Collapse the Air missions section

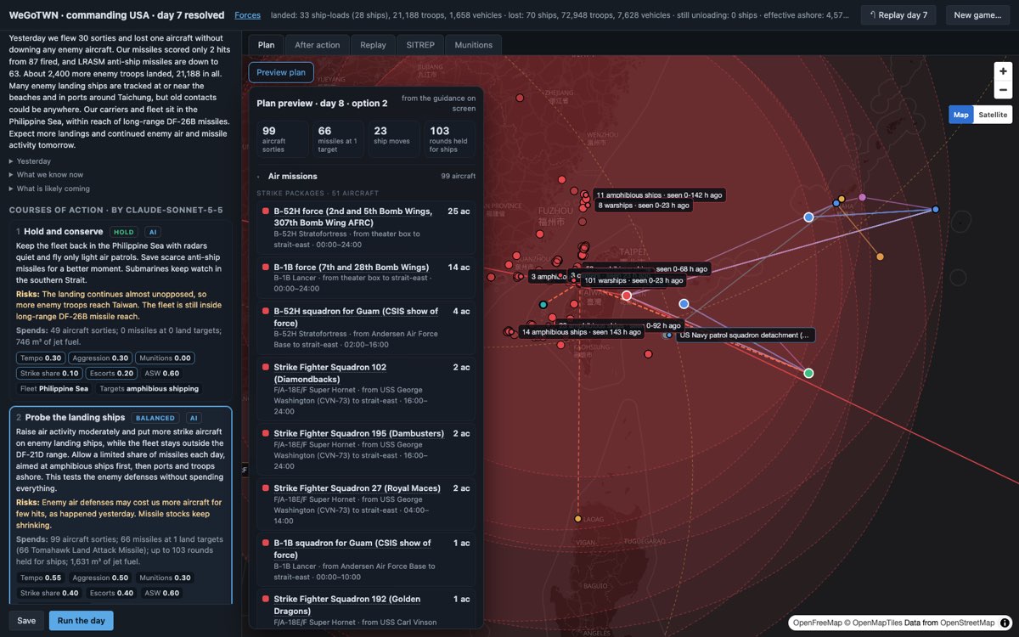tap(366, 176)
